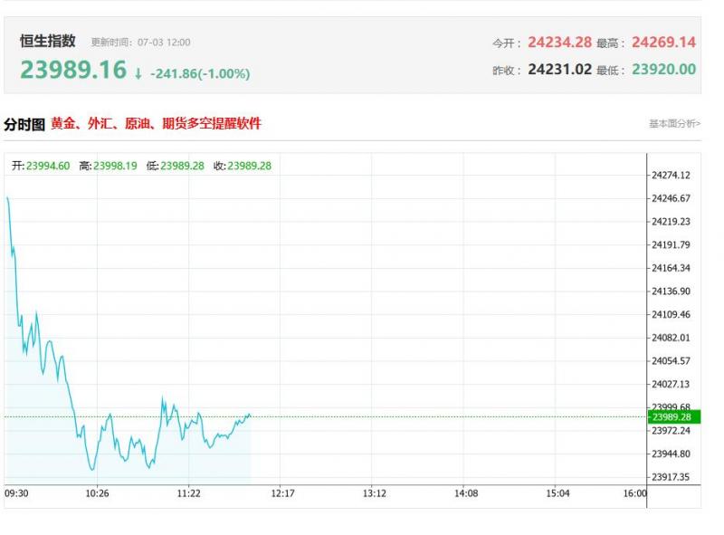Click the 24164.34 price axis label
724x535 pixels.
click(x=671, y=268)
